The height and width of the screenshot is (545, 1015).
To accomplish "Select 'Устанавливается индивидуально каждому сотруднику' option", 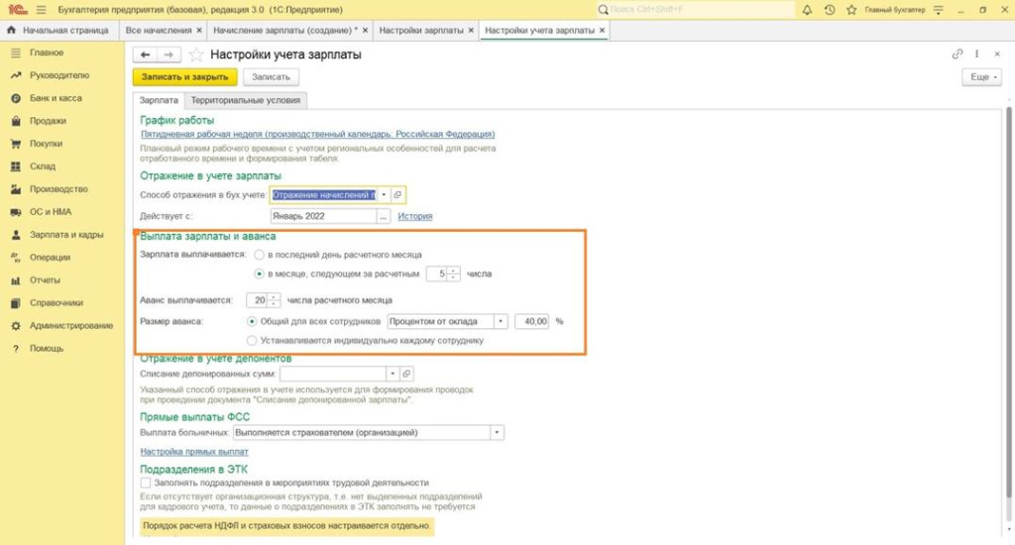I will click(x=252, y=340).
